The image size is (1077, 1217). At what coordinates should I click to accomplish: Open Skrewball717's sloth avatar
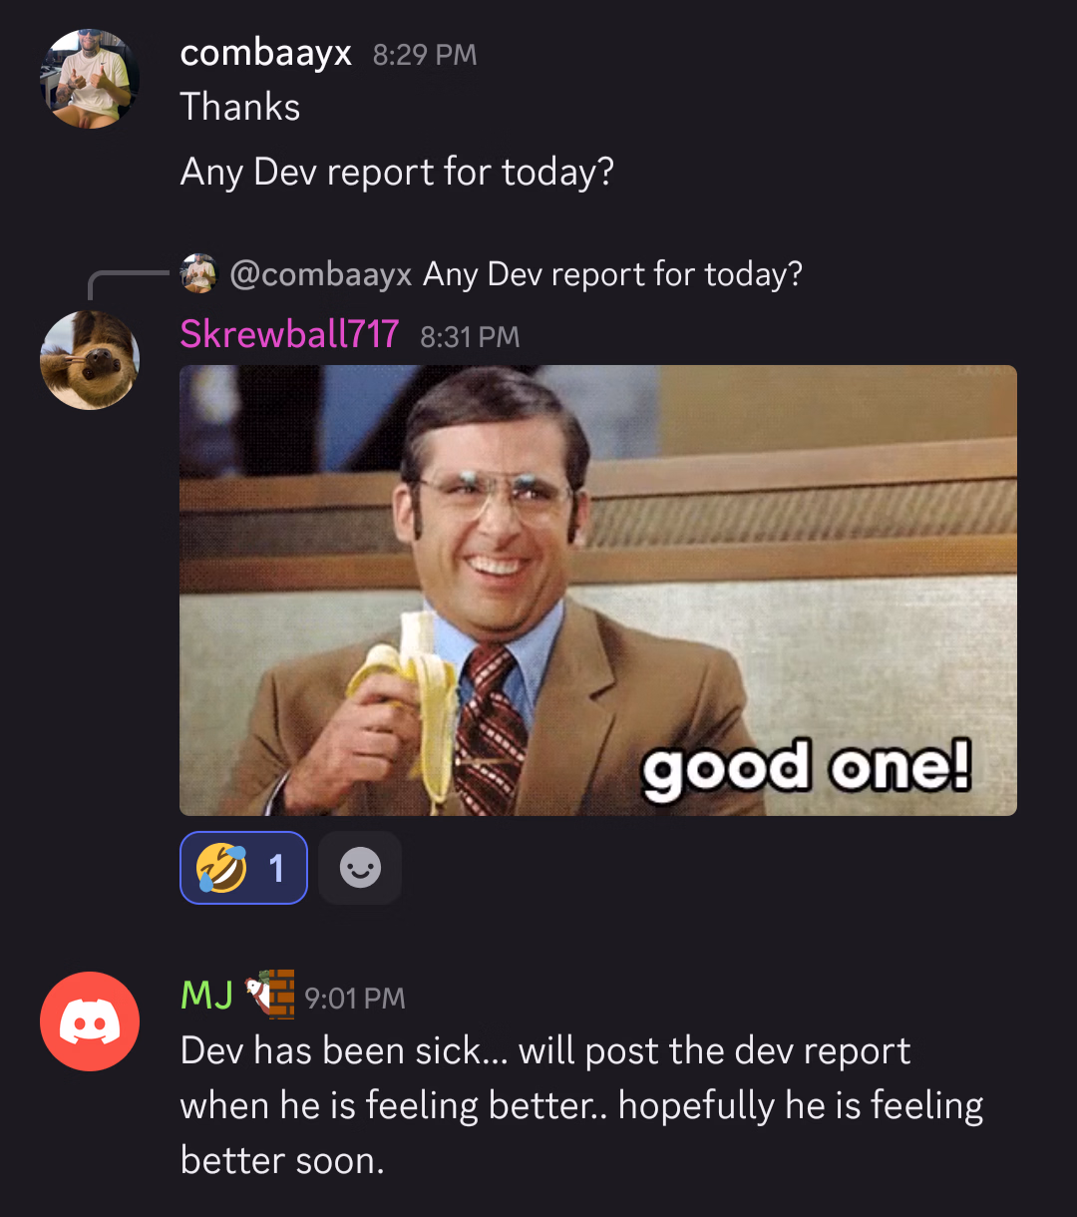click(x=90, y=360)
